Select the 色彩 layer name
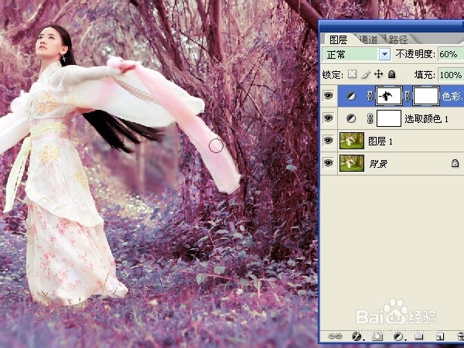Image resolution: width=464 pixels, height=348 pixels. pos(452,97)
